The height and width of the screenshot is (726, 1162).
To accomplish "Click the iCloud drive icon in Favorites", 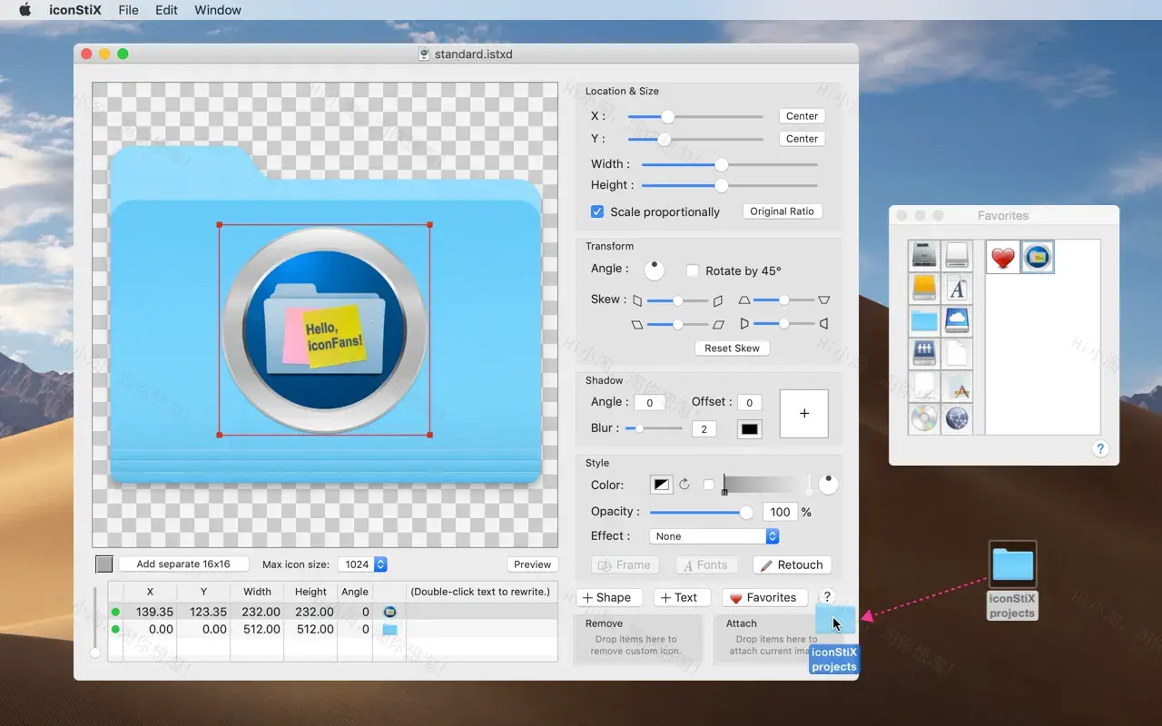I will click(x=958, y=320).
